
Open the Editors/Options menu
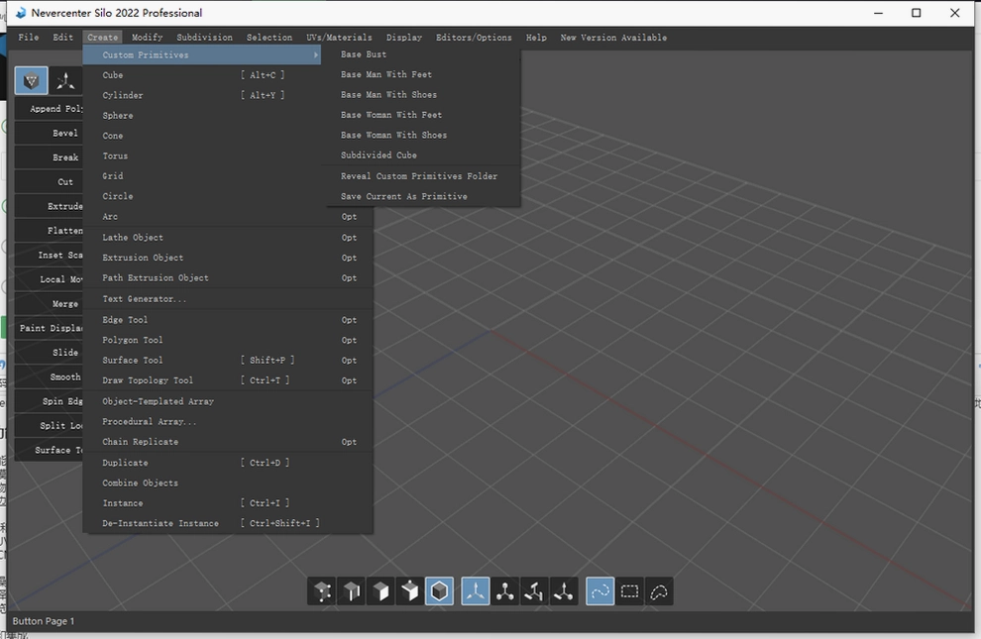(x=474, y=38)
